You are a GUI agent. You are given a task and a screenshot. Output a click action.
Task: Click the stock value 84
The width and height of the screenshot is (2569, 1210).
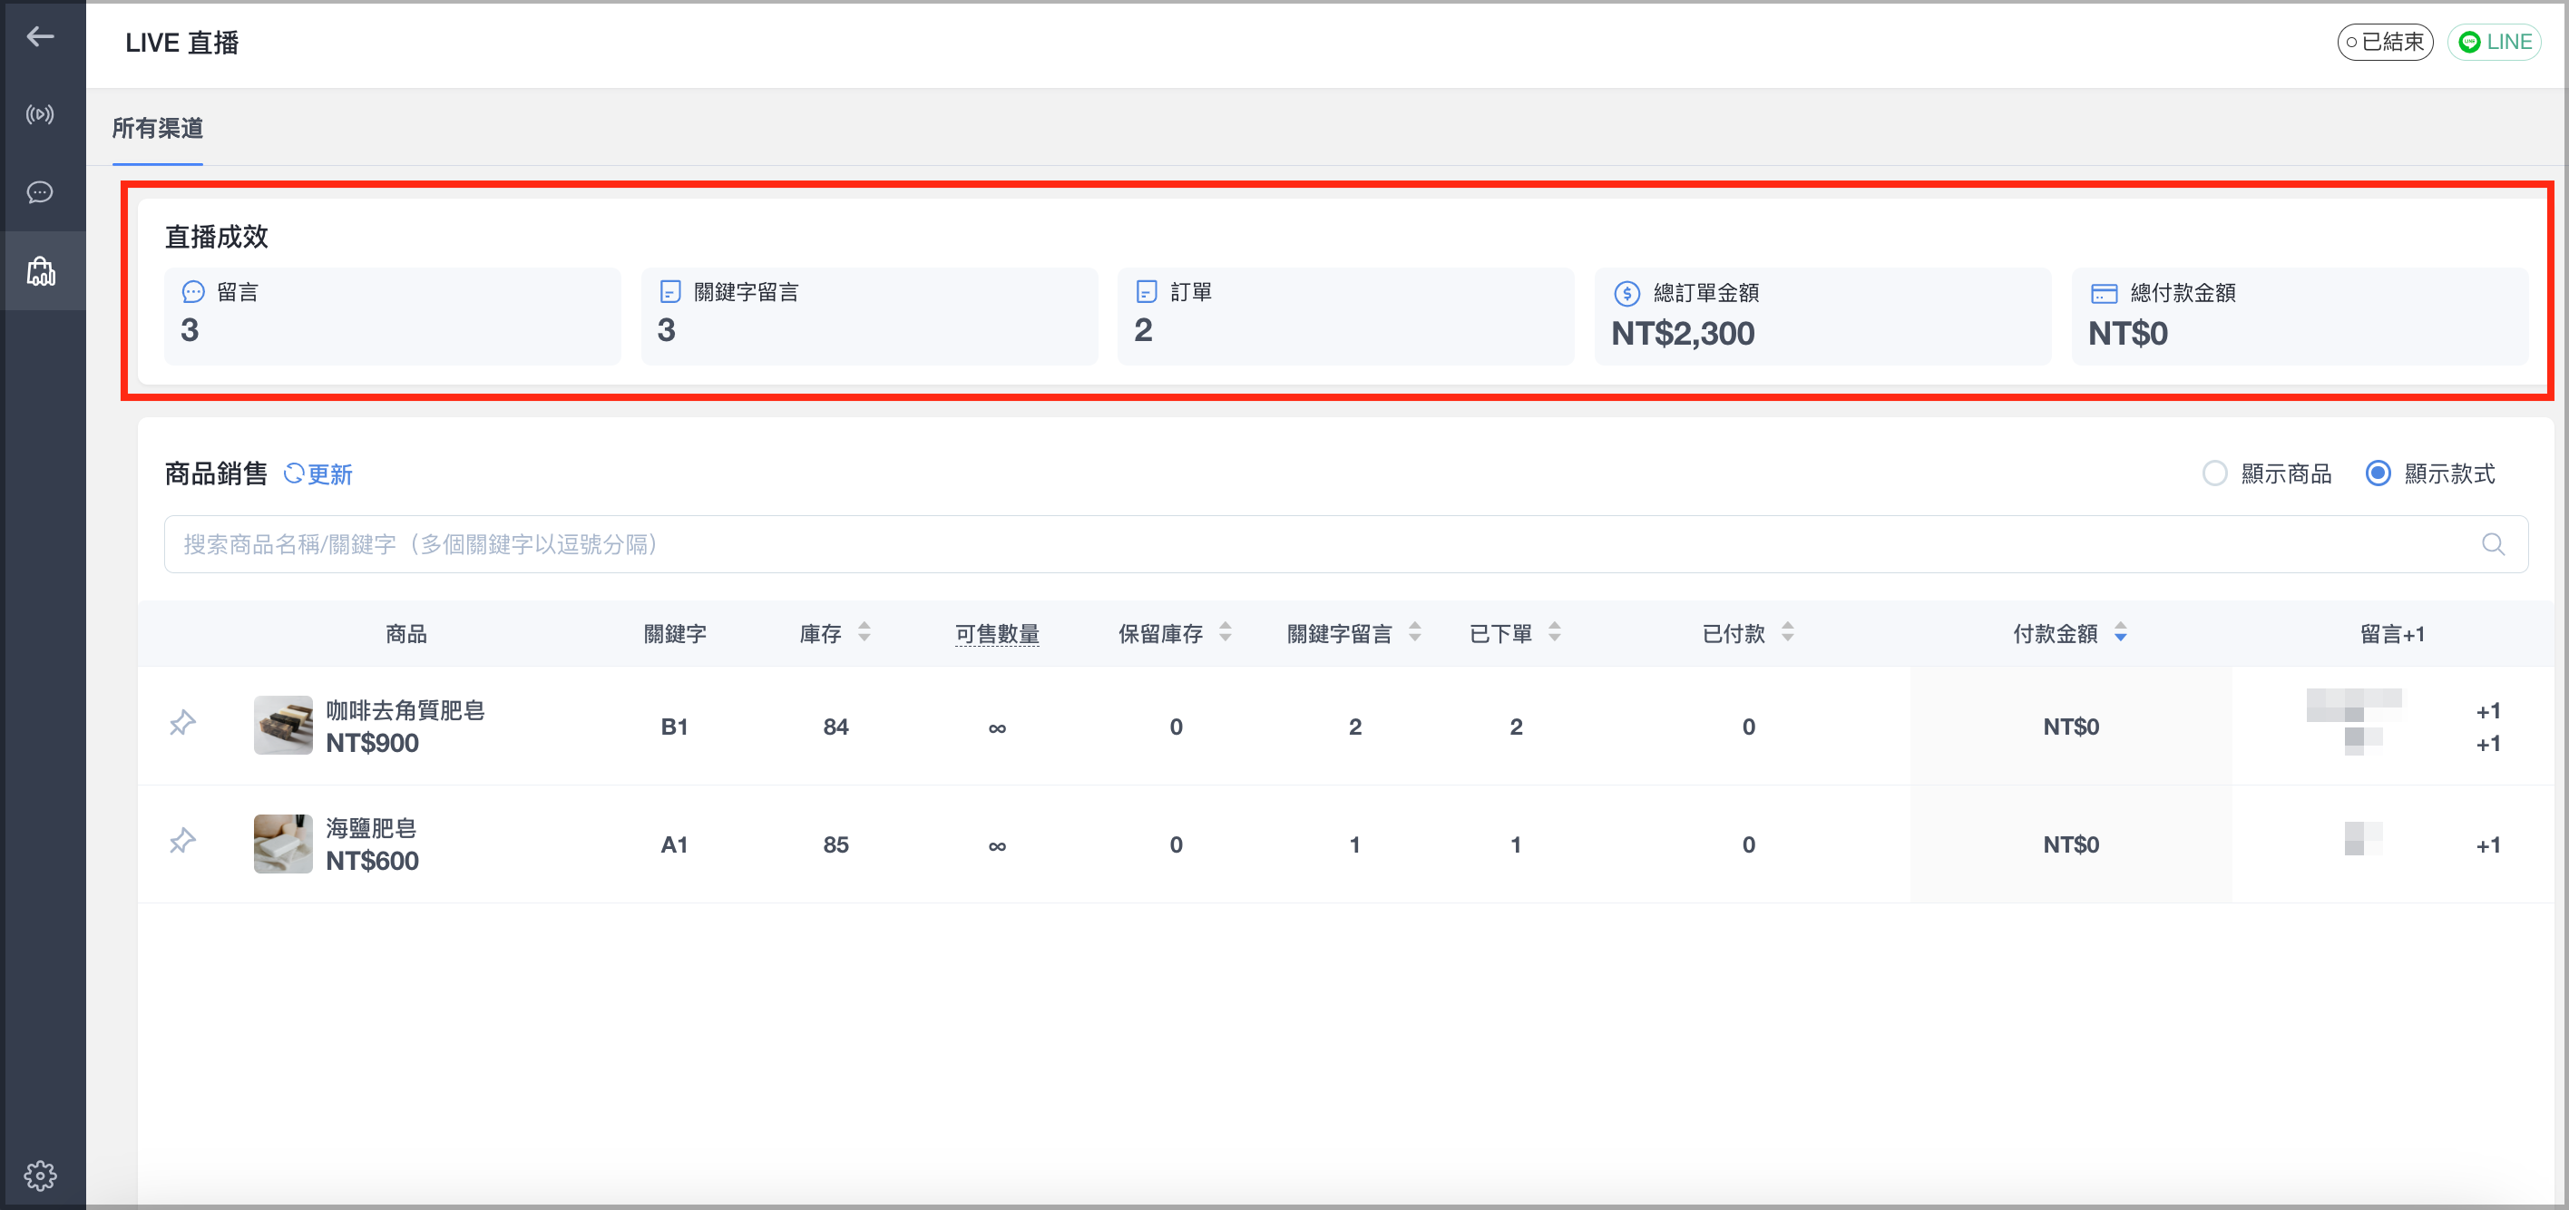(x=835, y=727)
